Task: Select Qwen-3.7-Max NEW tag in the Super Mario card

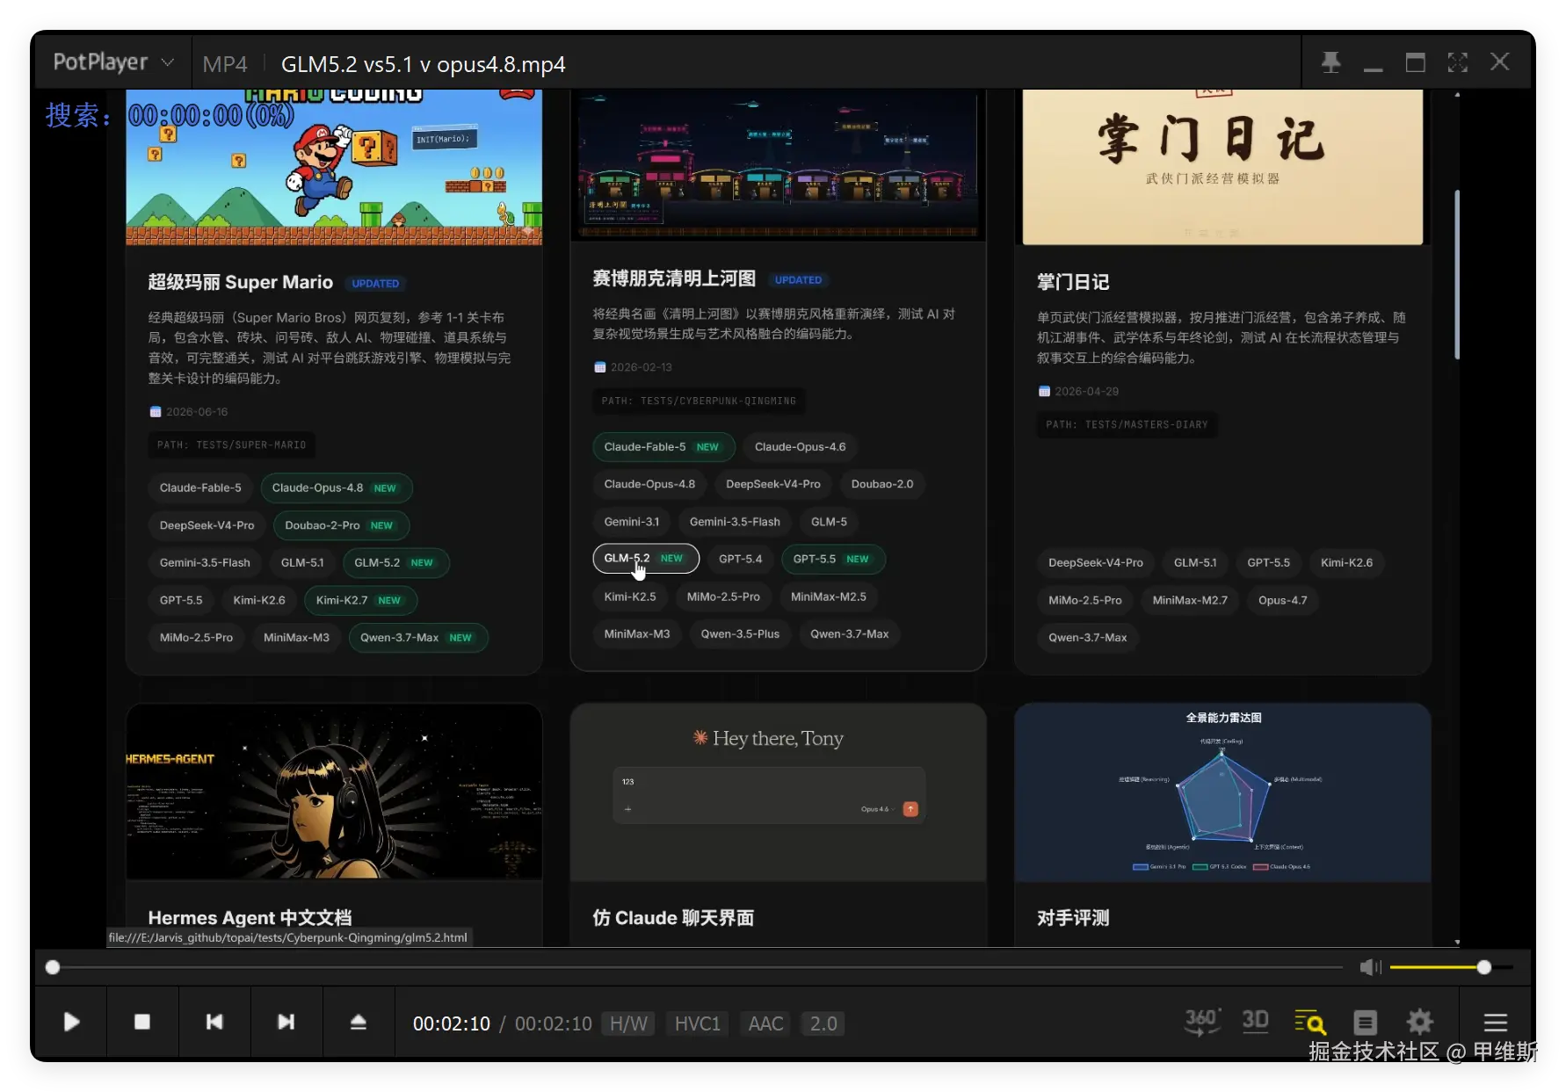Action: click(418, 638)
